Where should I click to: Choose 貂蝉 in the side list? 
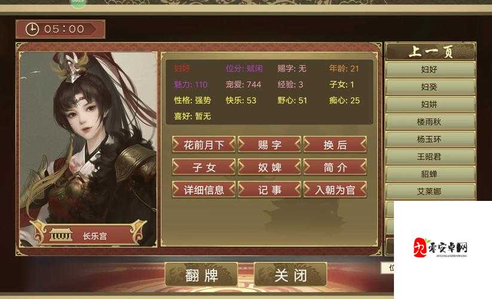(430, 174)
